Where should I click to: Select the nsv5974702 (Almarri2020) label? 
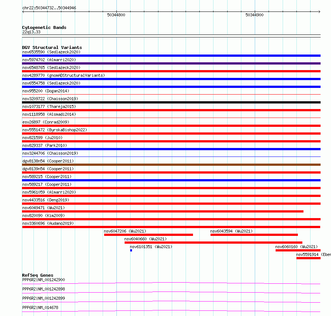click(x=49, y=60)
